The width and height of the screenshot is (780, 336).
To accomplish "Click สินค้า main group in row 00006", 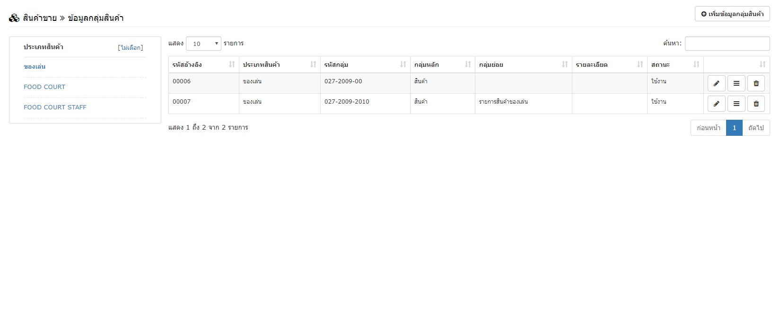I will click(421, 81).
